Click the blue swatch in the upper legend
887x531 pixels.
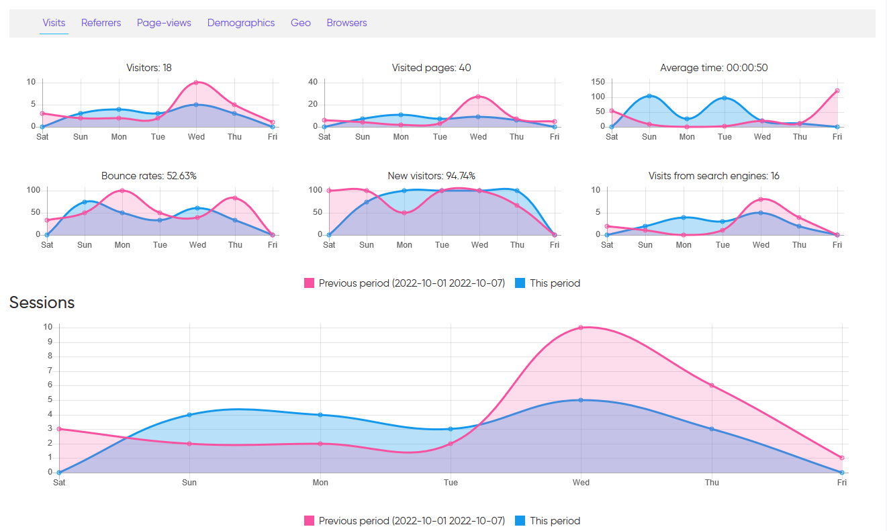520,283
